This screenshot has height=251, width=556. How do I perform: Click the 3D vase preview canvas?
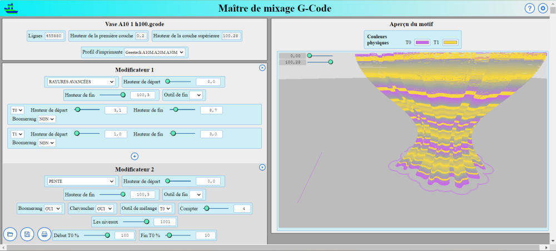(x=413, y=140)
